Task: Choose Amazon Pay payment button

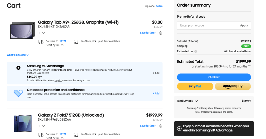Action: 233,86
